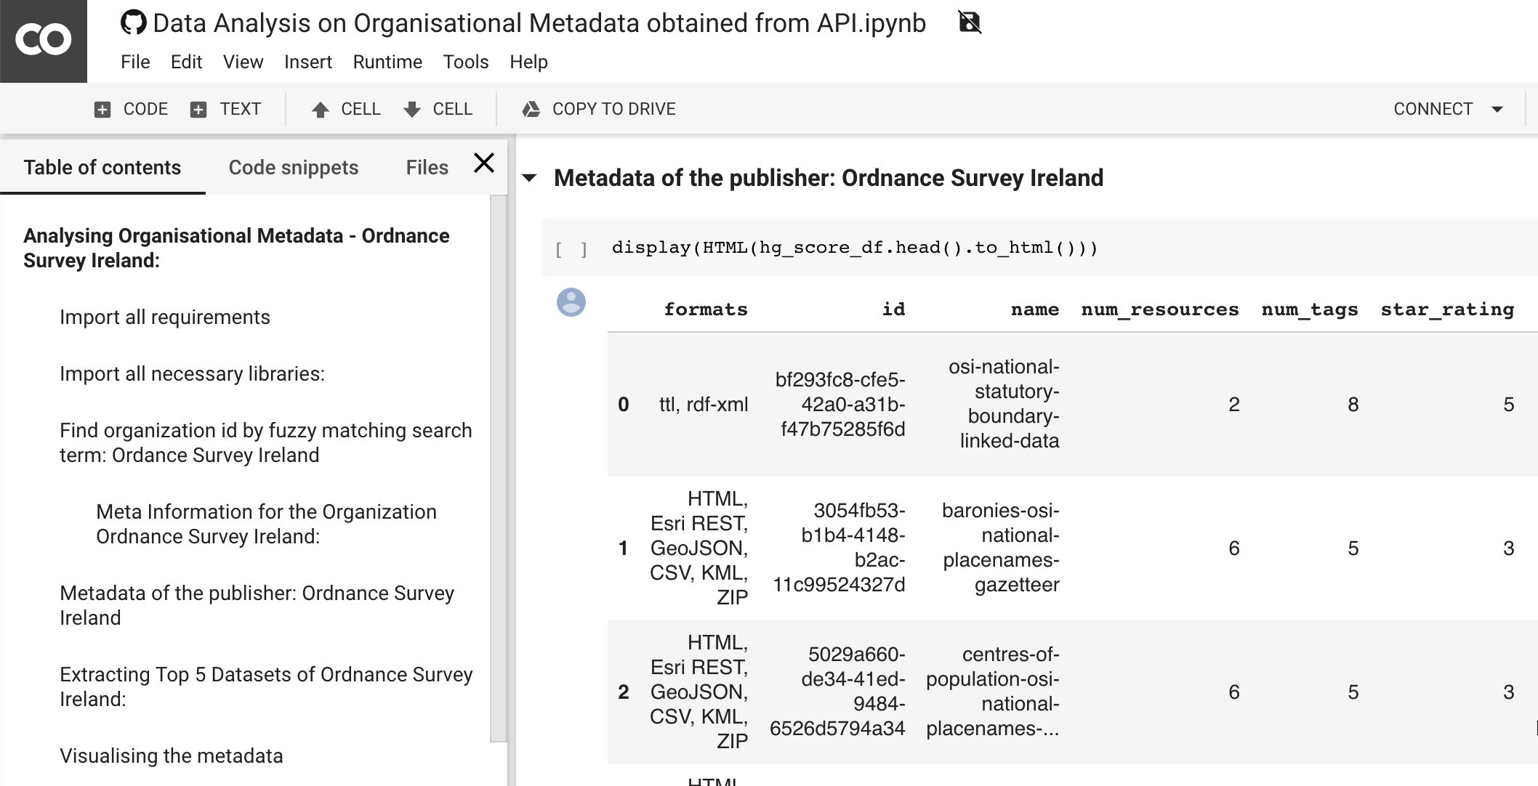
Task: Jump to 'Import all necessary libraries:' section
Action: coord(192,373)
